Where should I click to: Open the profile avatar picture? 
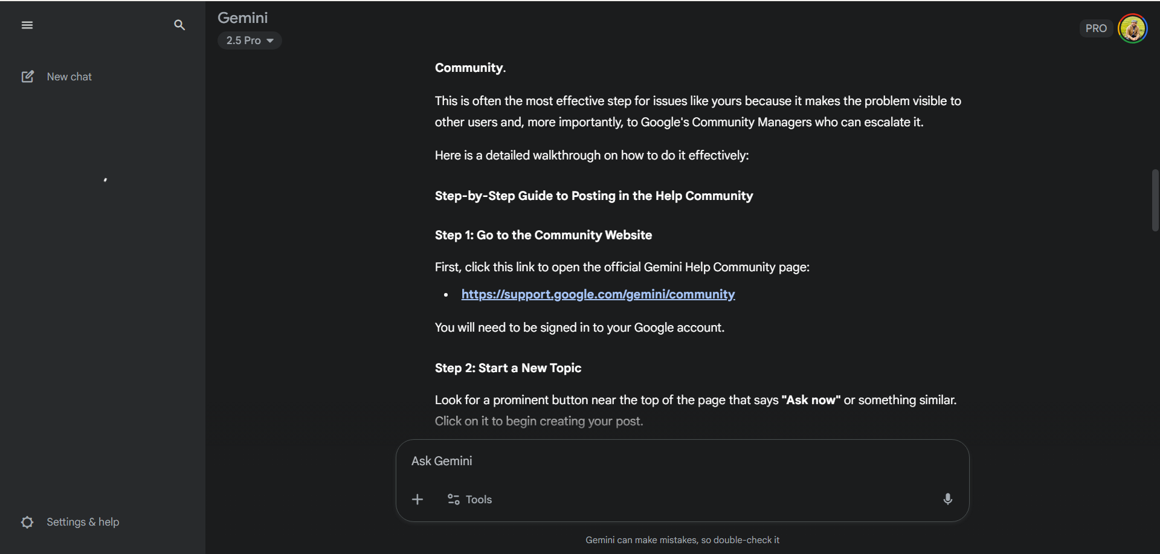(1132, 28)
